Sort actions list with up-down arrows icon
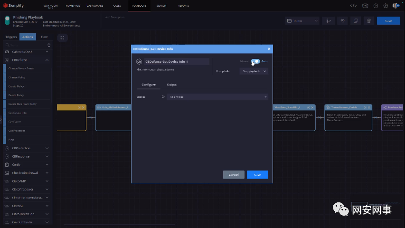The height and width of the screenshot is (228, 405). pos(49,45)
